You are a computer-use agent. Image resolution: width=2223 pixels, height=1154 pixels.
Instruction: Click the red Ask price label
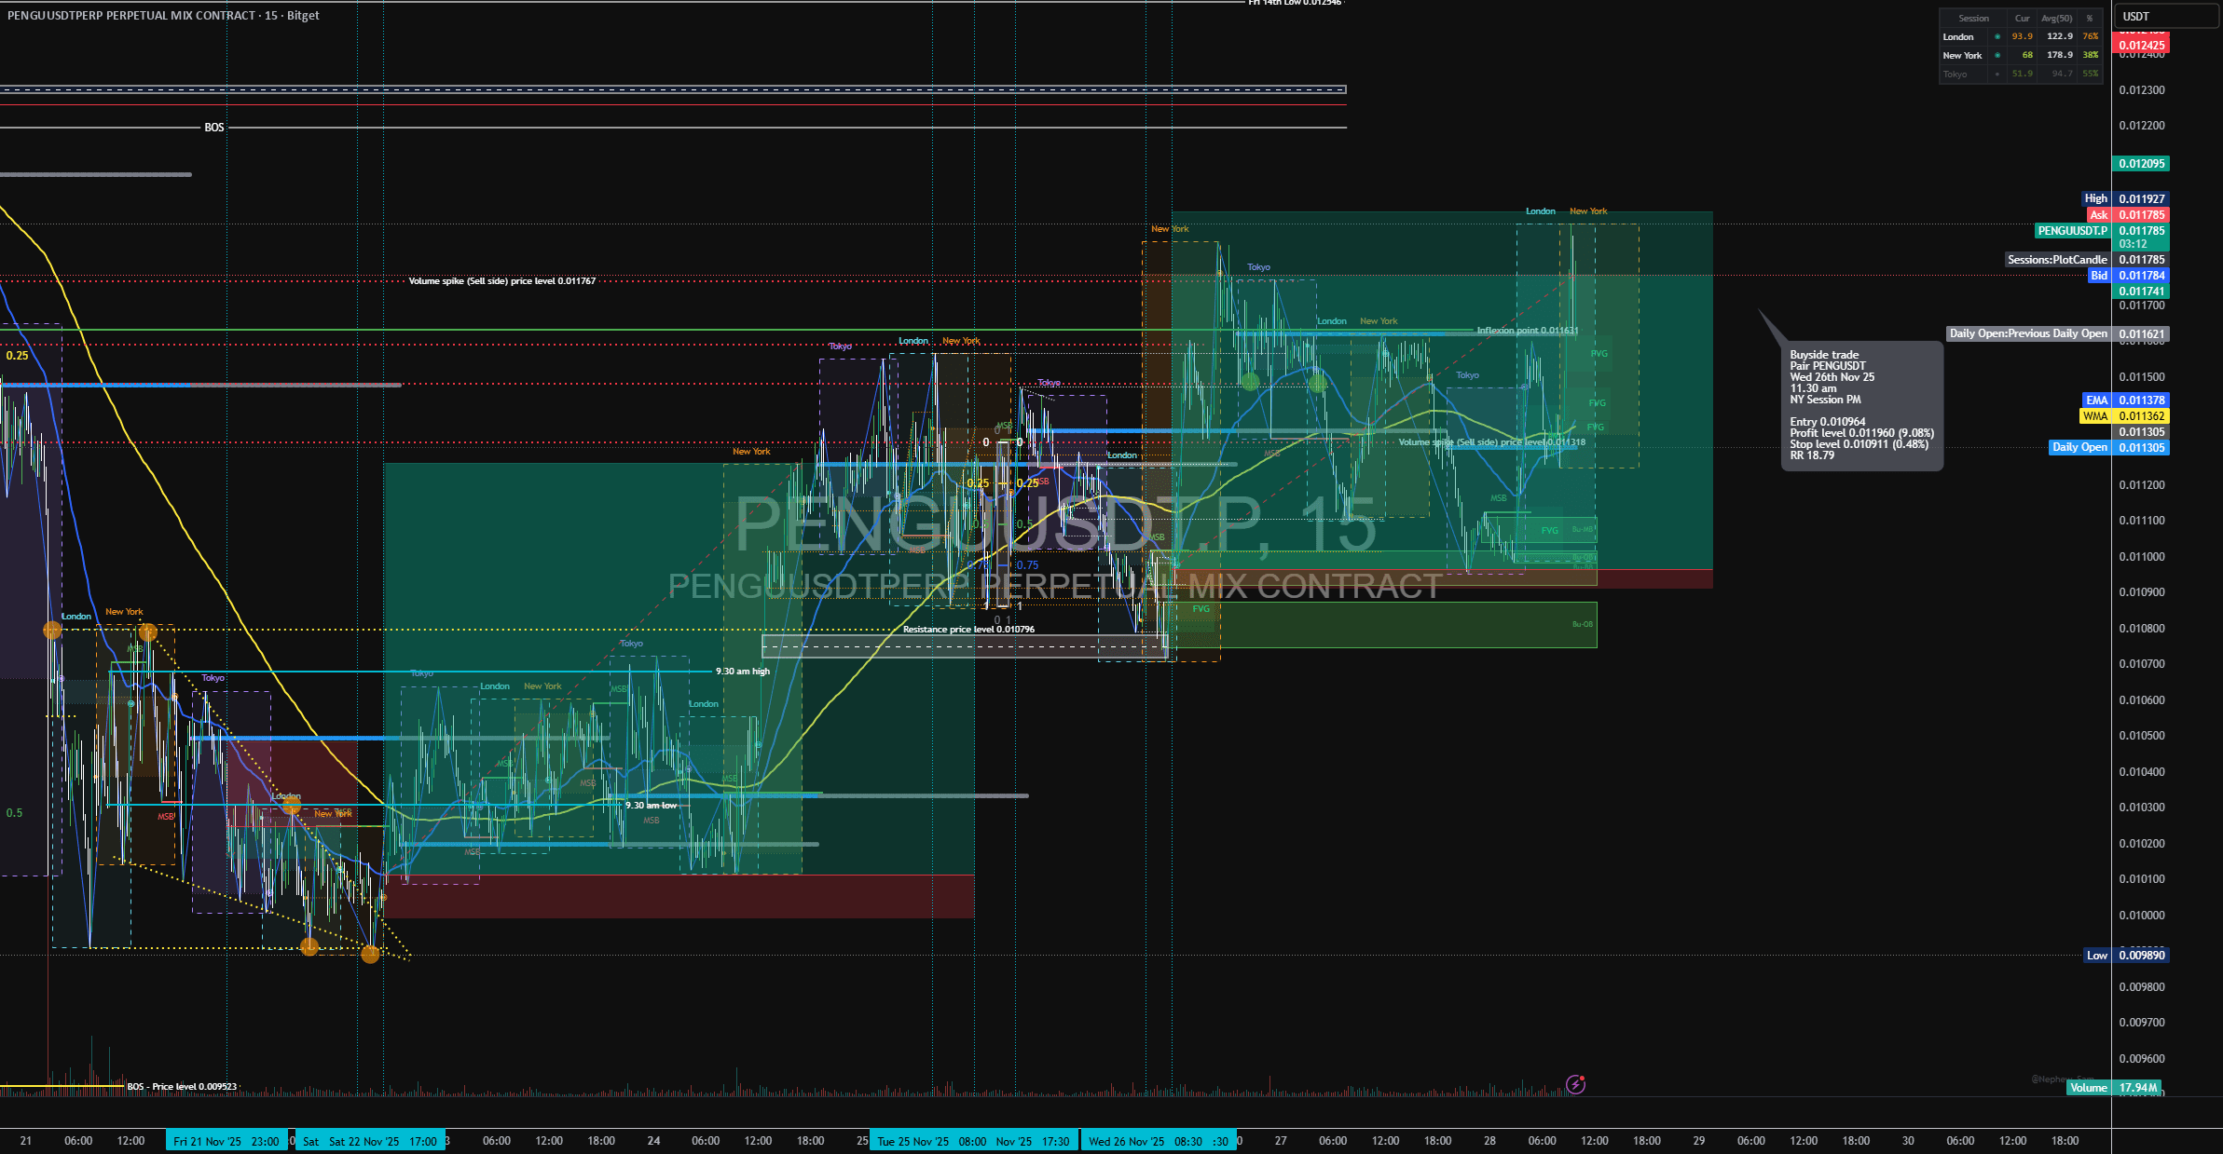[x=2127, y=215]
